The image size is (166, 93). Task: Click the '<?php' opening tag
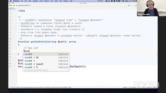coord(21,11)
